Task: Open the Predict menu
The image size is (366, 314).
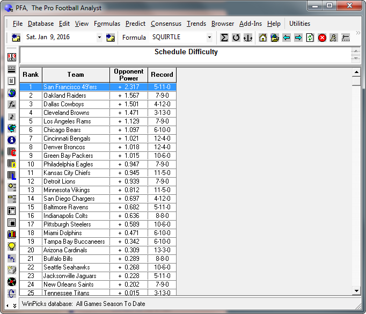Action: 135,24
